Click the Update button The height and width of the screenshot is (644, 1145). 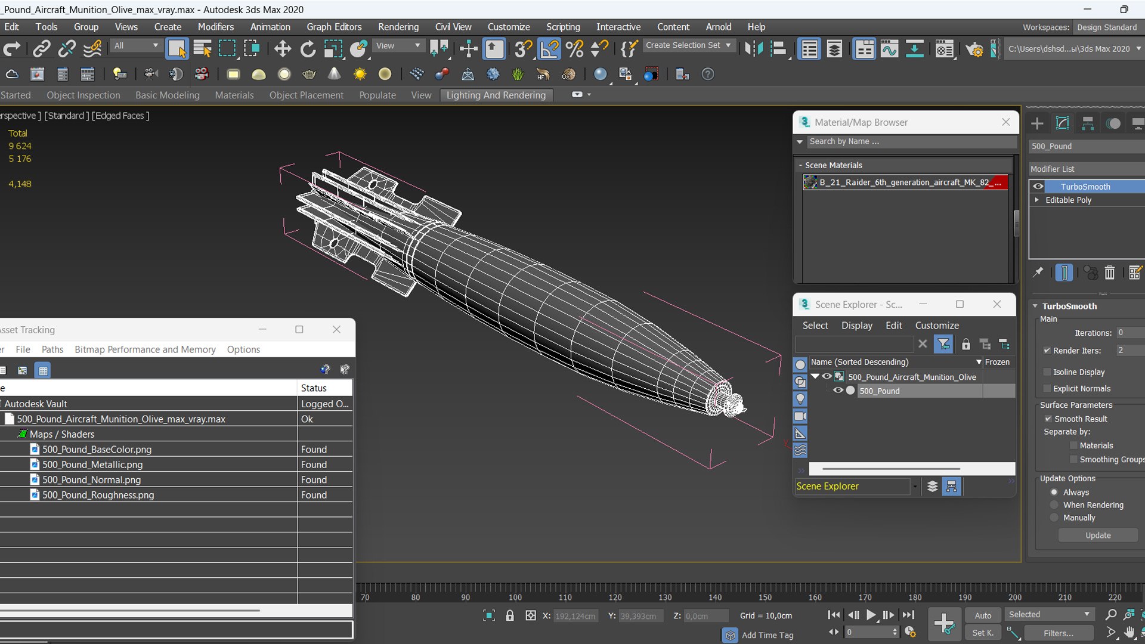1098,535
